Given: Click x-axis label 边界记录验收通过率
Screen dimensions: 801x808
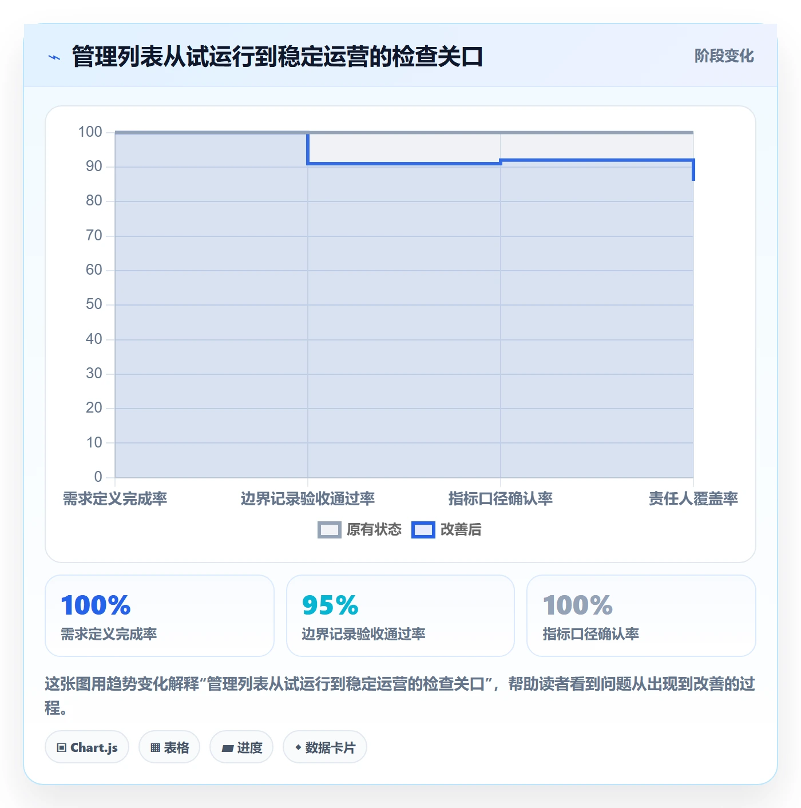Looking at the screenshot, I should pos(308,499).
